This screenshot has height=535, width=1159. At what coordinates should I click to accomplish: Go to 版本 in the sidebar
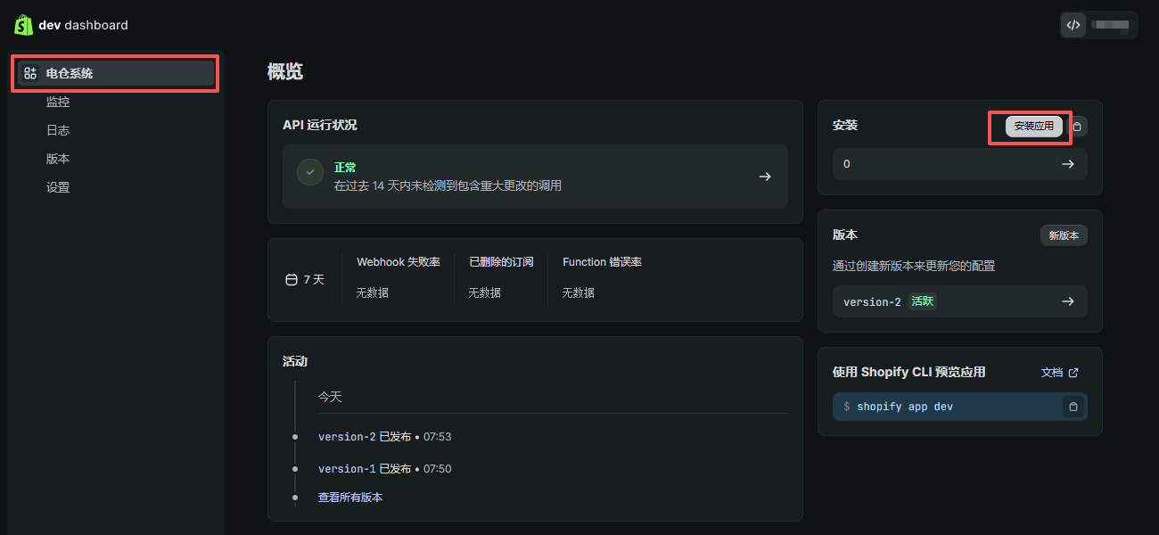58,159
